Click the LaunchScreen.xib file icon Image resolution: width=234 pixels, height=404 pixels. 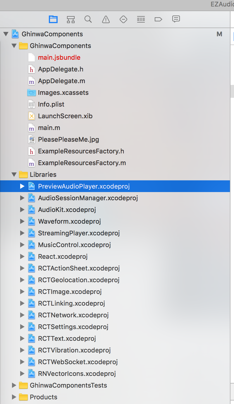click(x=31, y=116)
